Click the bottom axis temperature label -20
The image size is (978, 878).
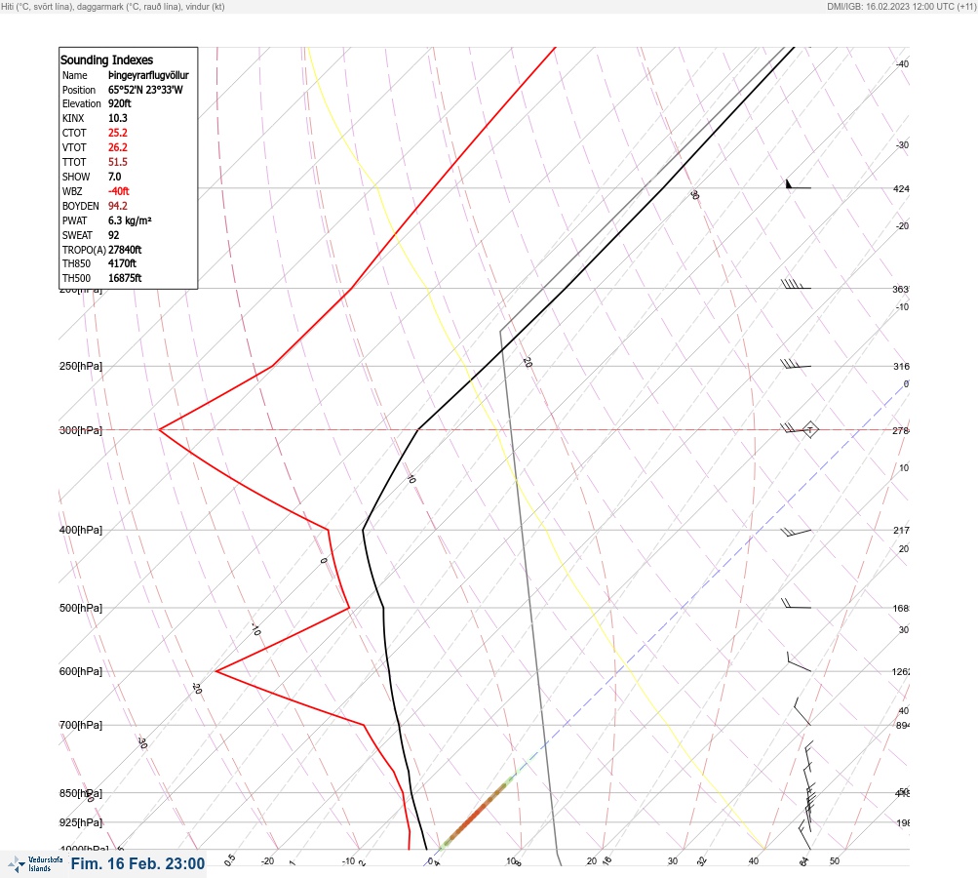click(x=267, y=861)
